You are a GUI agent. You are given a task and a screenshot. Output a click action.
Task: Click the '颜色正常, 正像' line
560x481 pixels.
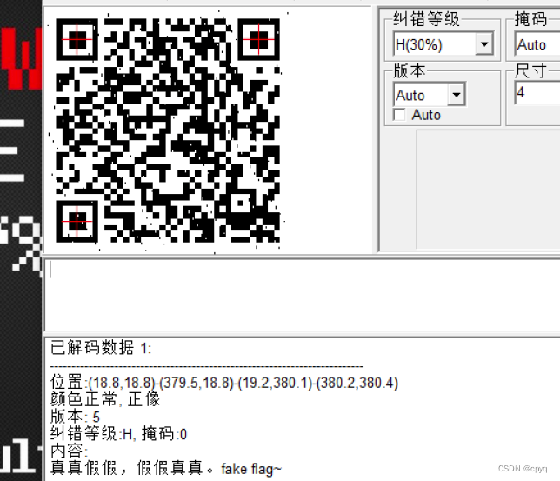point(104,399)
